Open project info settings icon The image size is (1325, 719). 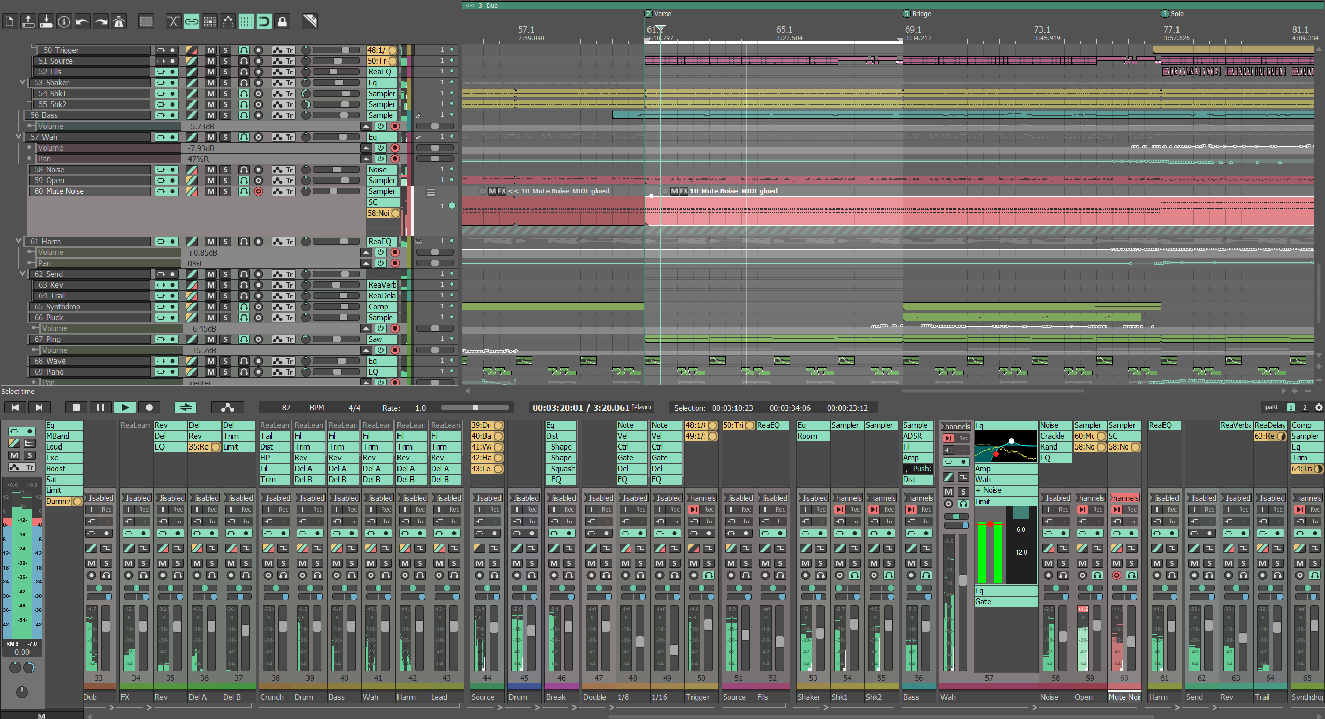click(64, 22)
